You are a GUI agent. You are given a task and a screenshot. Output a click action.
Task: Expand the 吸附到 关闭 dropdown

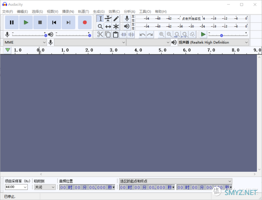click(x=53, y=187)
